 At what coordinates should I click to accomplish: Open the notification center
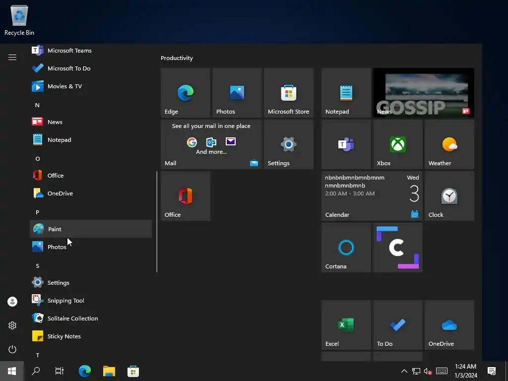click(492, 371)
